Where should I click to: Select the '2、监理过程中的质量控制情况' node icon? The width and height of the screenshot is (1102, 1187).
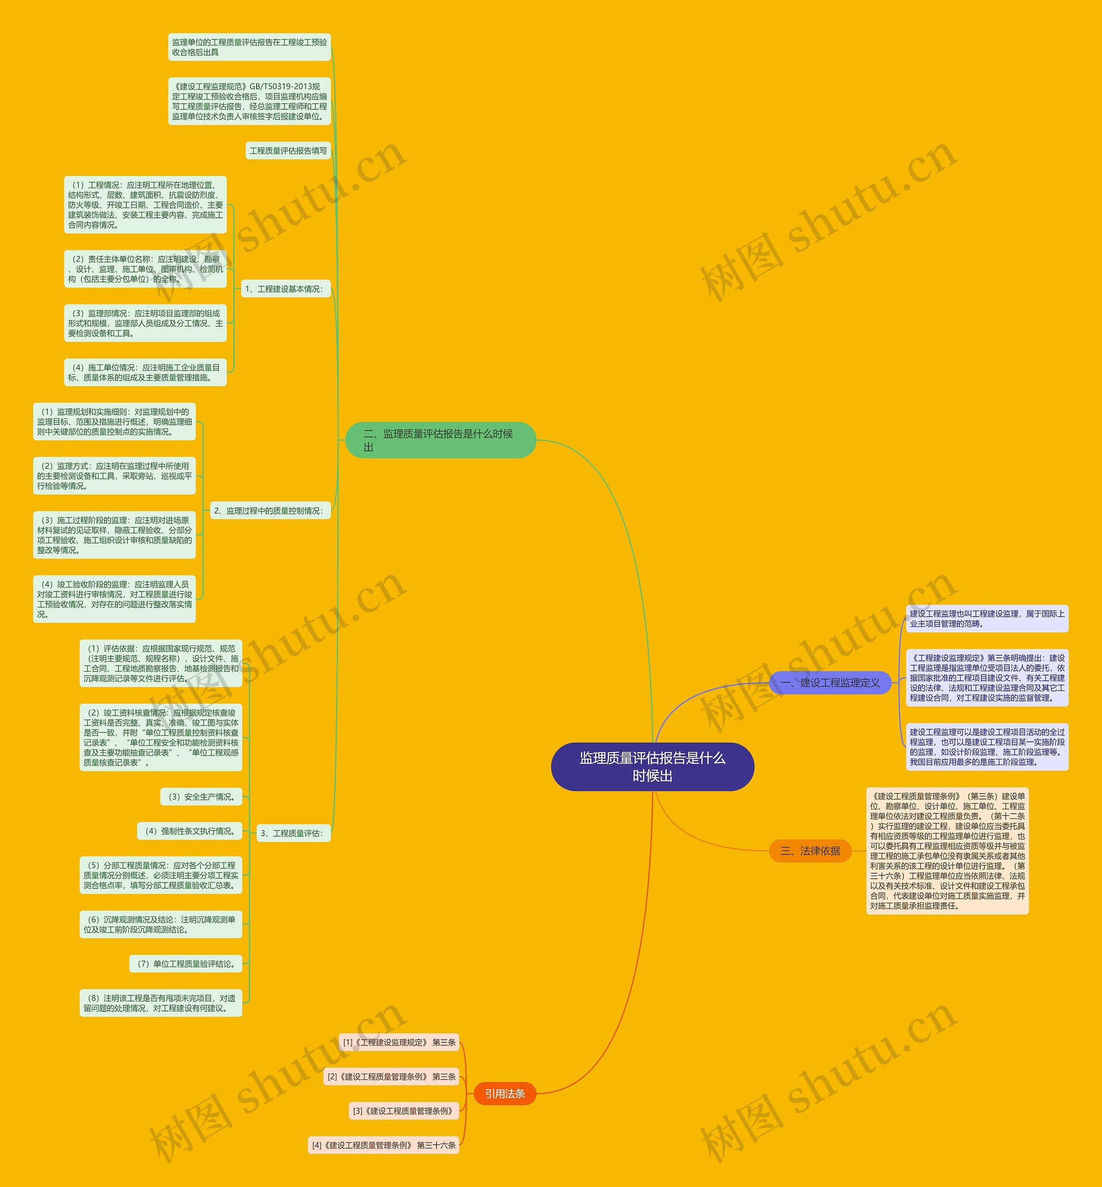click(x=272, y=506)
